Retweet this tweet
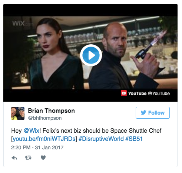 28,157
